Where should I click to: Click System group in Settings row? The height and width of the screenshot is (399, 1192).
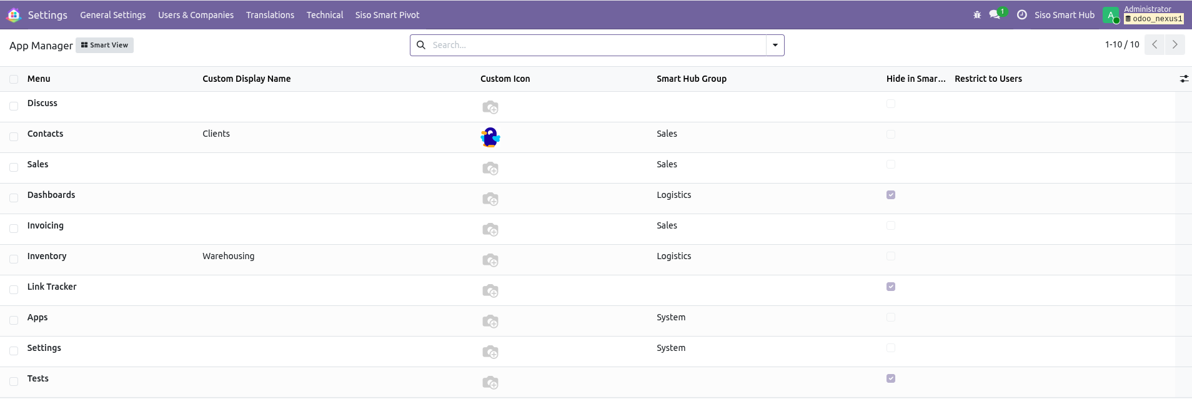coord(671,348)
